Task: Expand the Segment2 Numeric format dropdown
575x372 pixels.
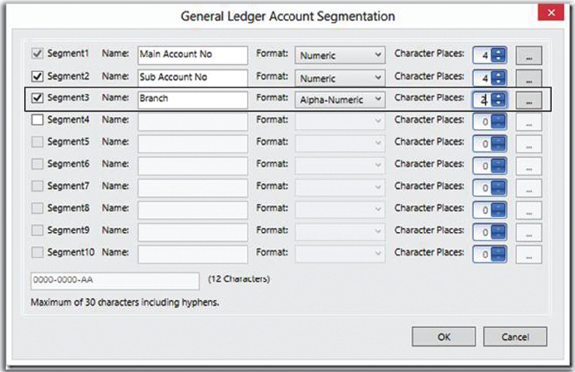Action: [x=341, y=77]
